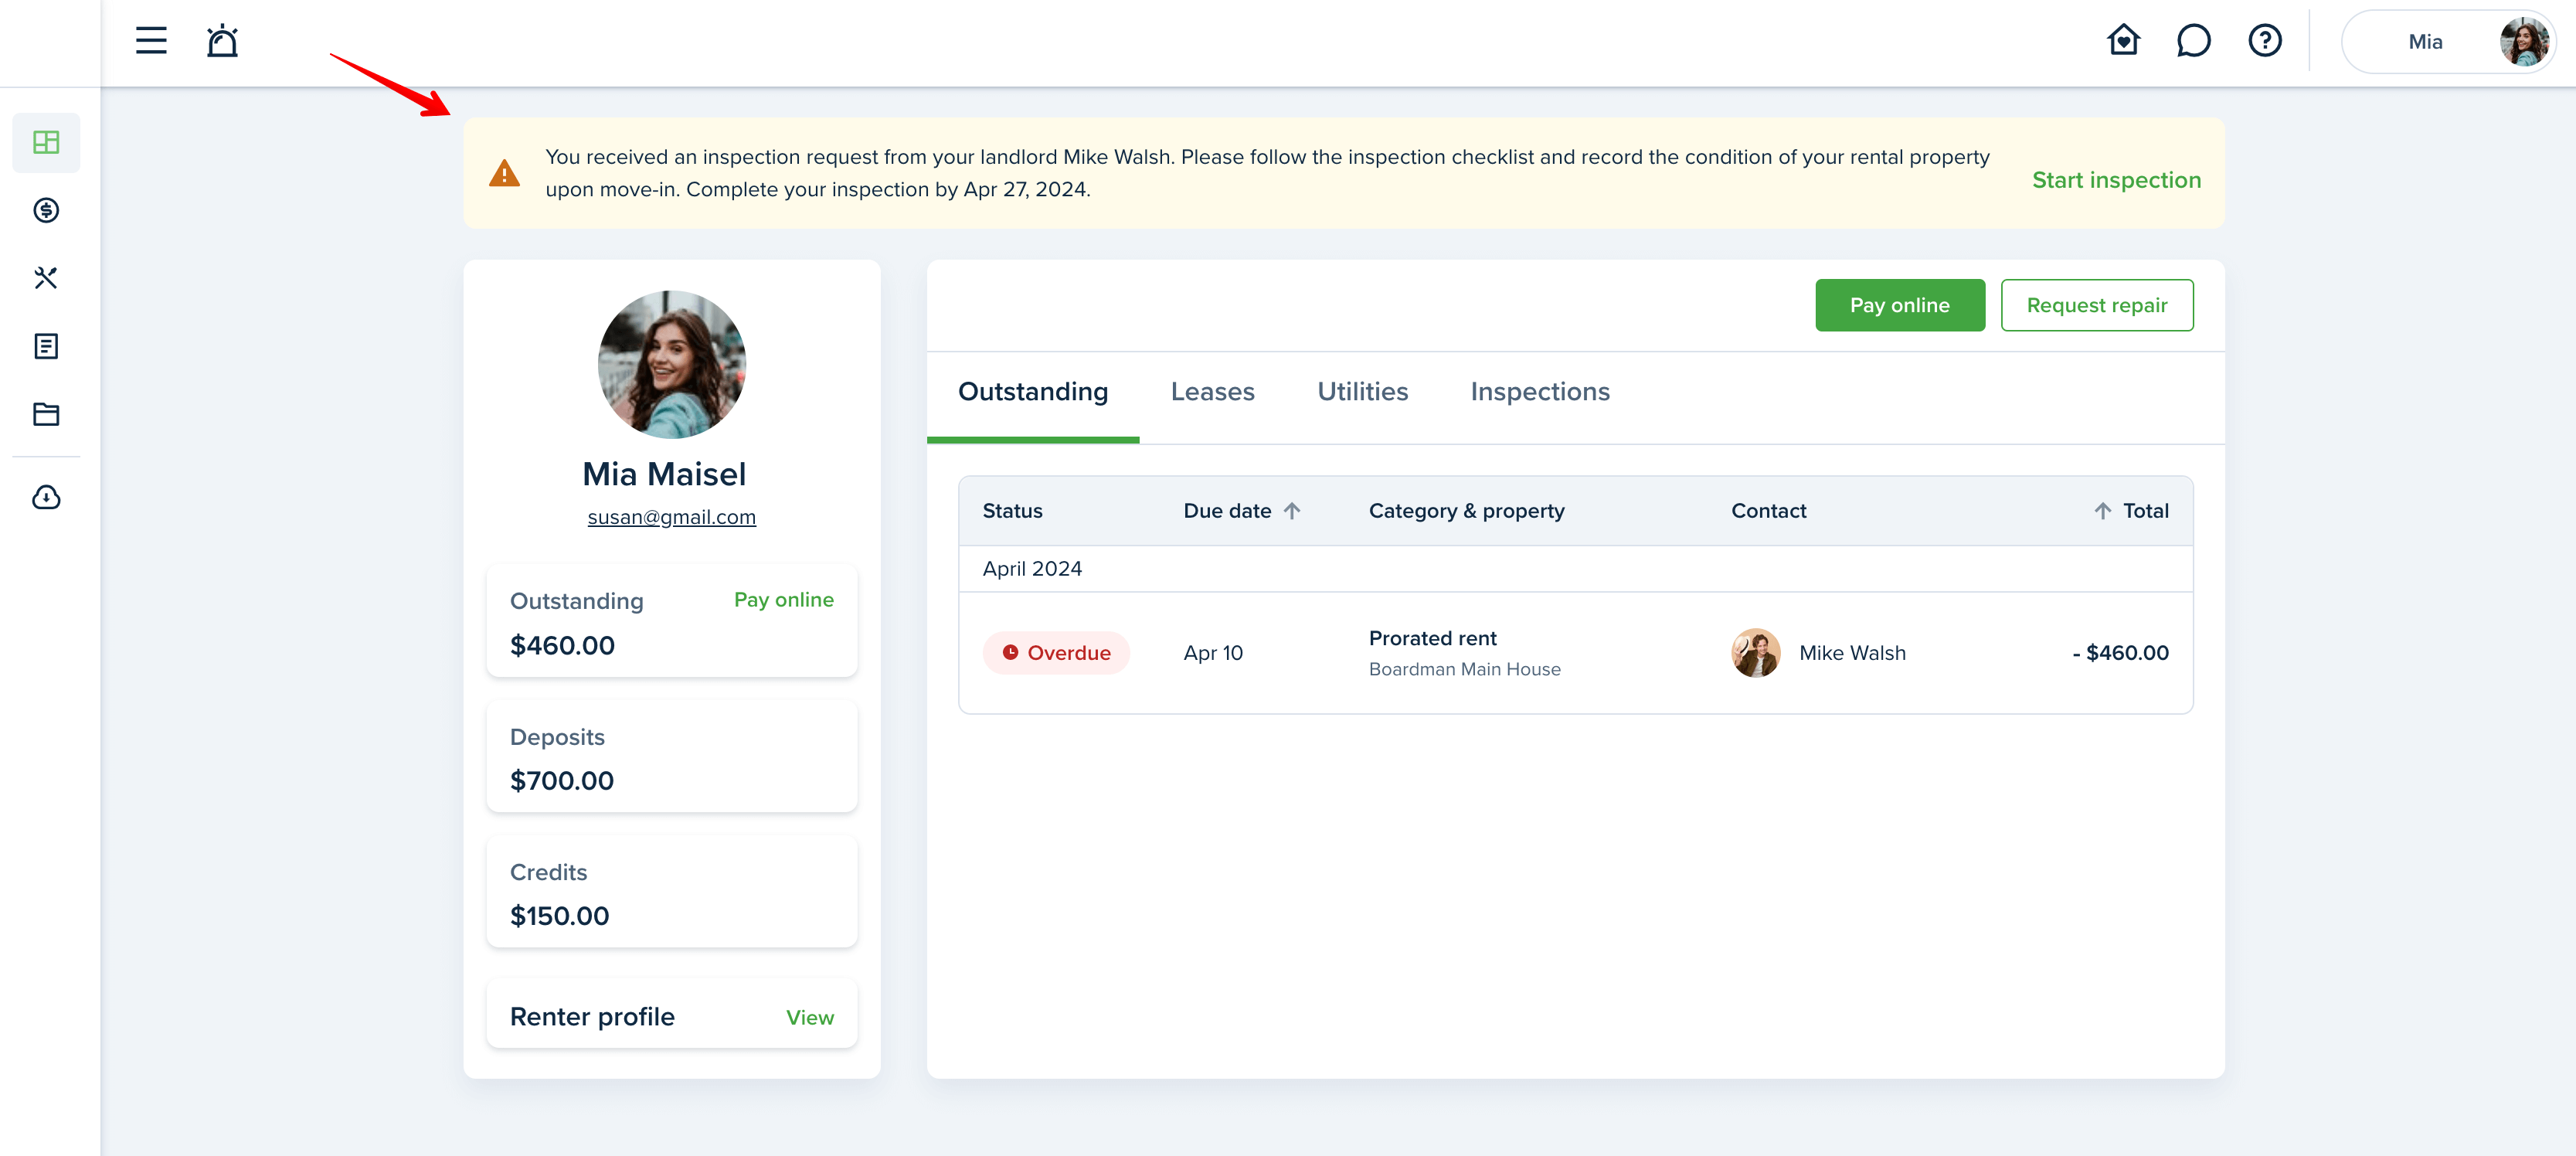Select the dashboard icon in sidebar
Image resolution: width=2576 pixels, height=1156 pixels.
pyautogui.click(x=46, y=142)
